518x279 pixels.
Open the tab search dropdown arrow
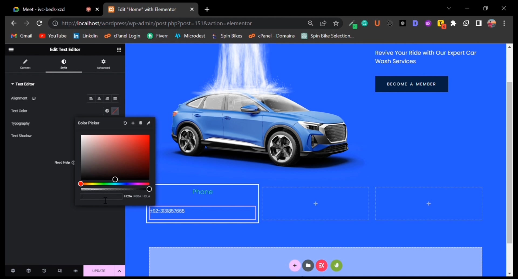[x=449, y=8]
